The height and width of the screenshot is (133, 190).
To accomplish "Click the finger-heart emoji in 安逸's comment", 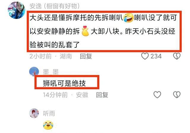I will [85, 31].
